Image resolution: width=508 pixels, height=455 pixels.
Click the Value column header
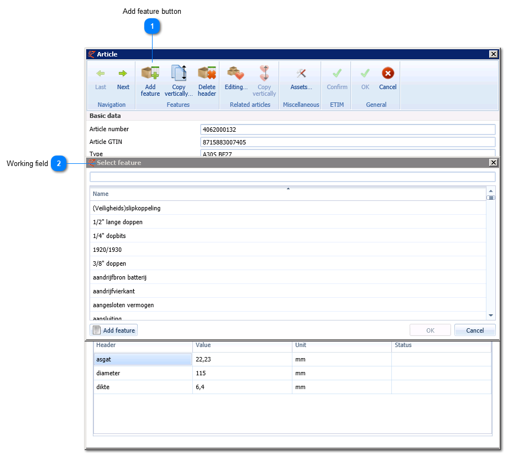242,345
